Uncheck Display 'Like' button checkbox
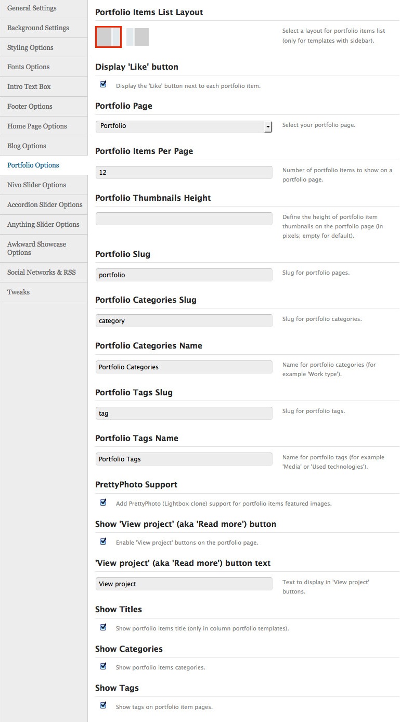This screenshot has height=722, width=400. 103,84
